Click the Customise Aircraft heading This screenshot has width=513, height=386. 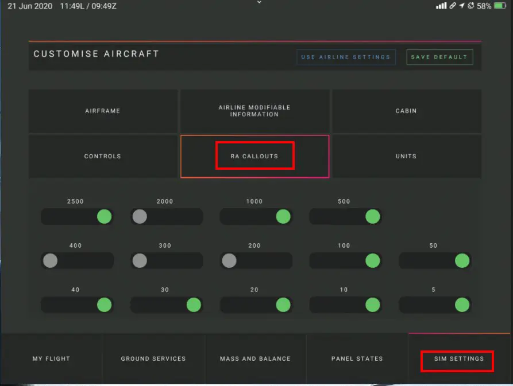click(x=97, y=54)
